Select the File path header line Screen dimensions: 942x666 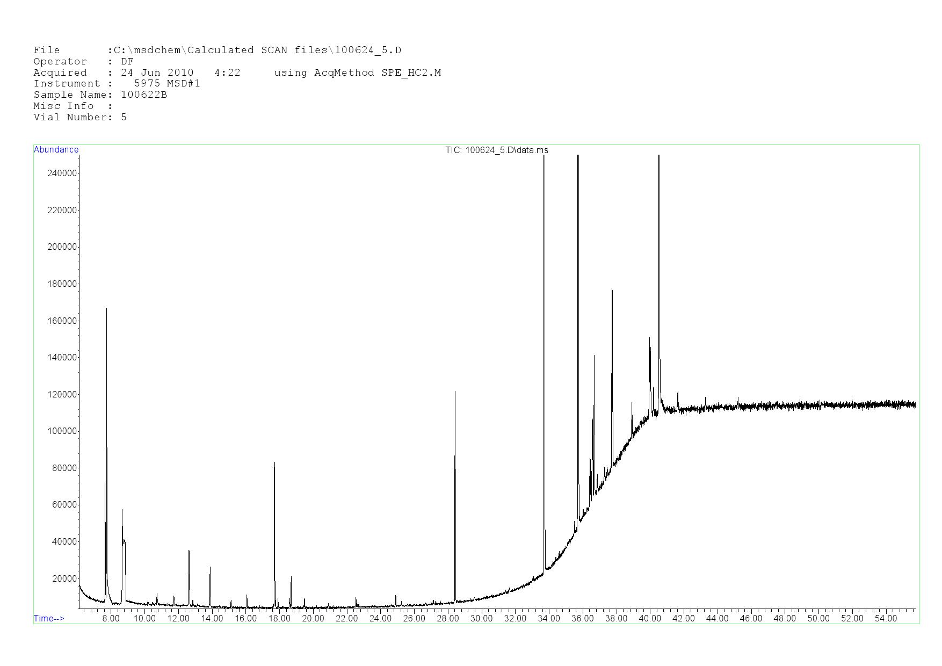coord(217,50)
